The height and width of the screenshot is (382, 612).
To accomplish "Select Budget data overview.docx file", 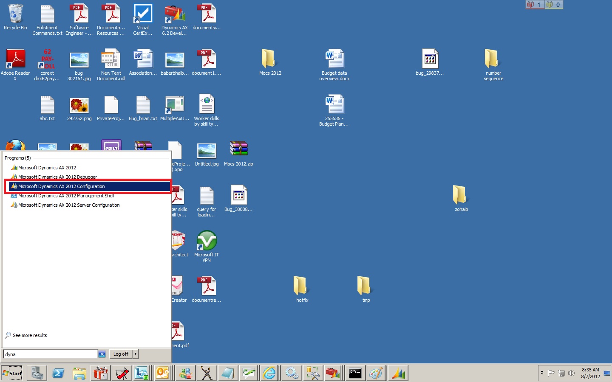I will (x=334, y=65).
